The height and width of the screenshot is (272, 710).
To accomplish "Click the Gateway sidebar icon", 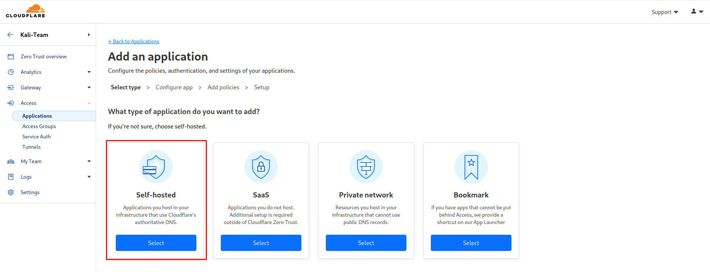I will point(11,87).
